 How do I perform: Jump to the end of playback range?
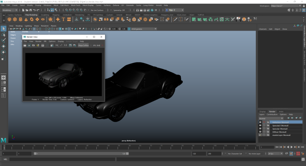point(302,147)
